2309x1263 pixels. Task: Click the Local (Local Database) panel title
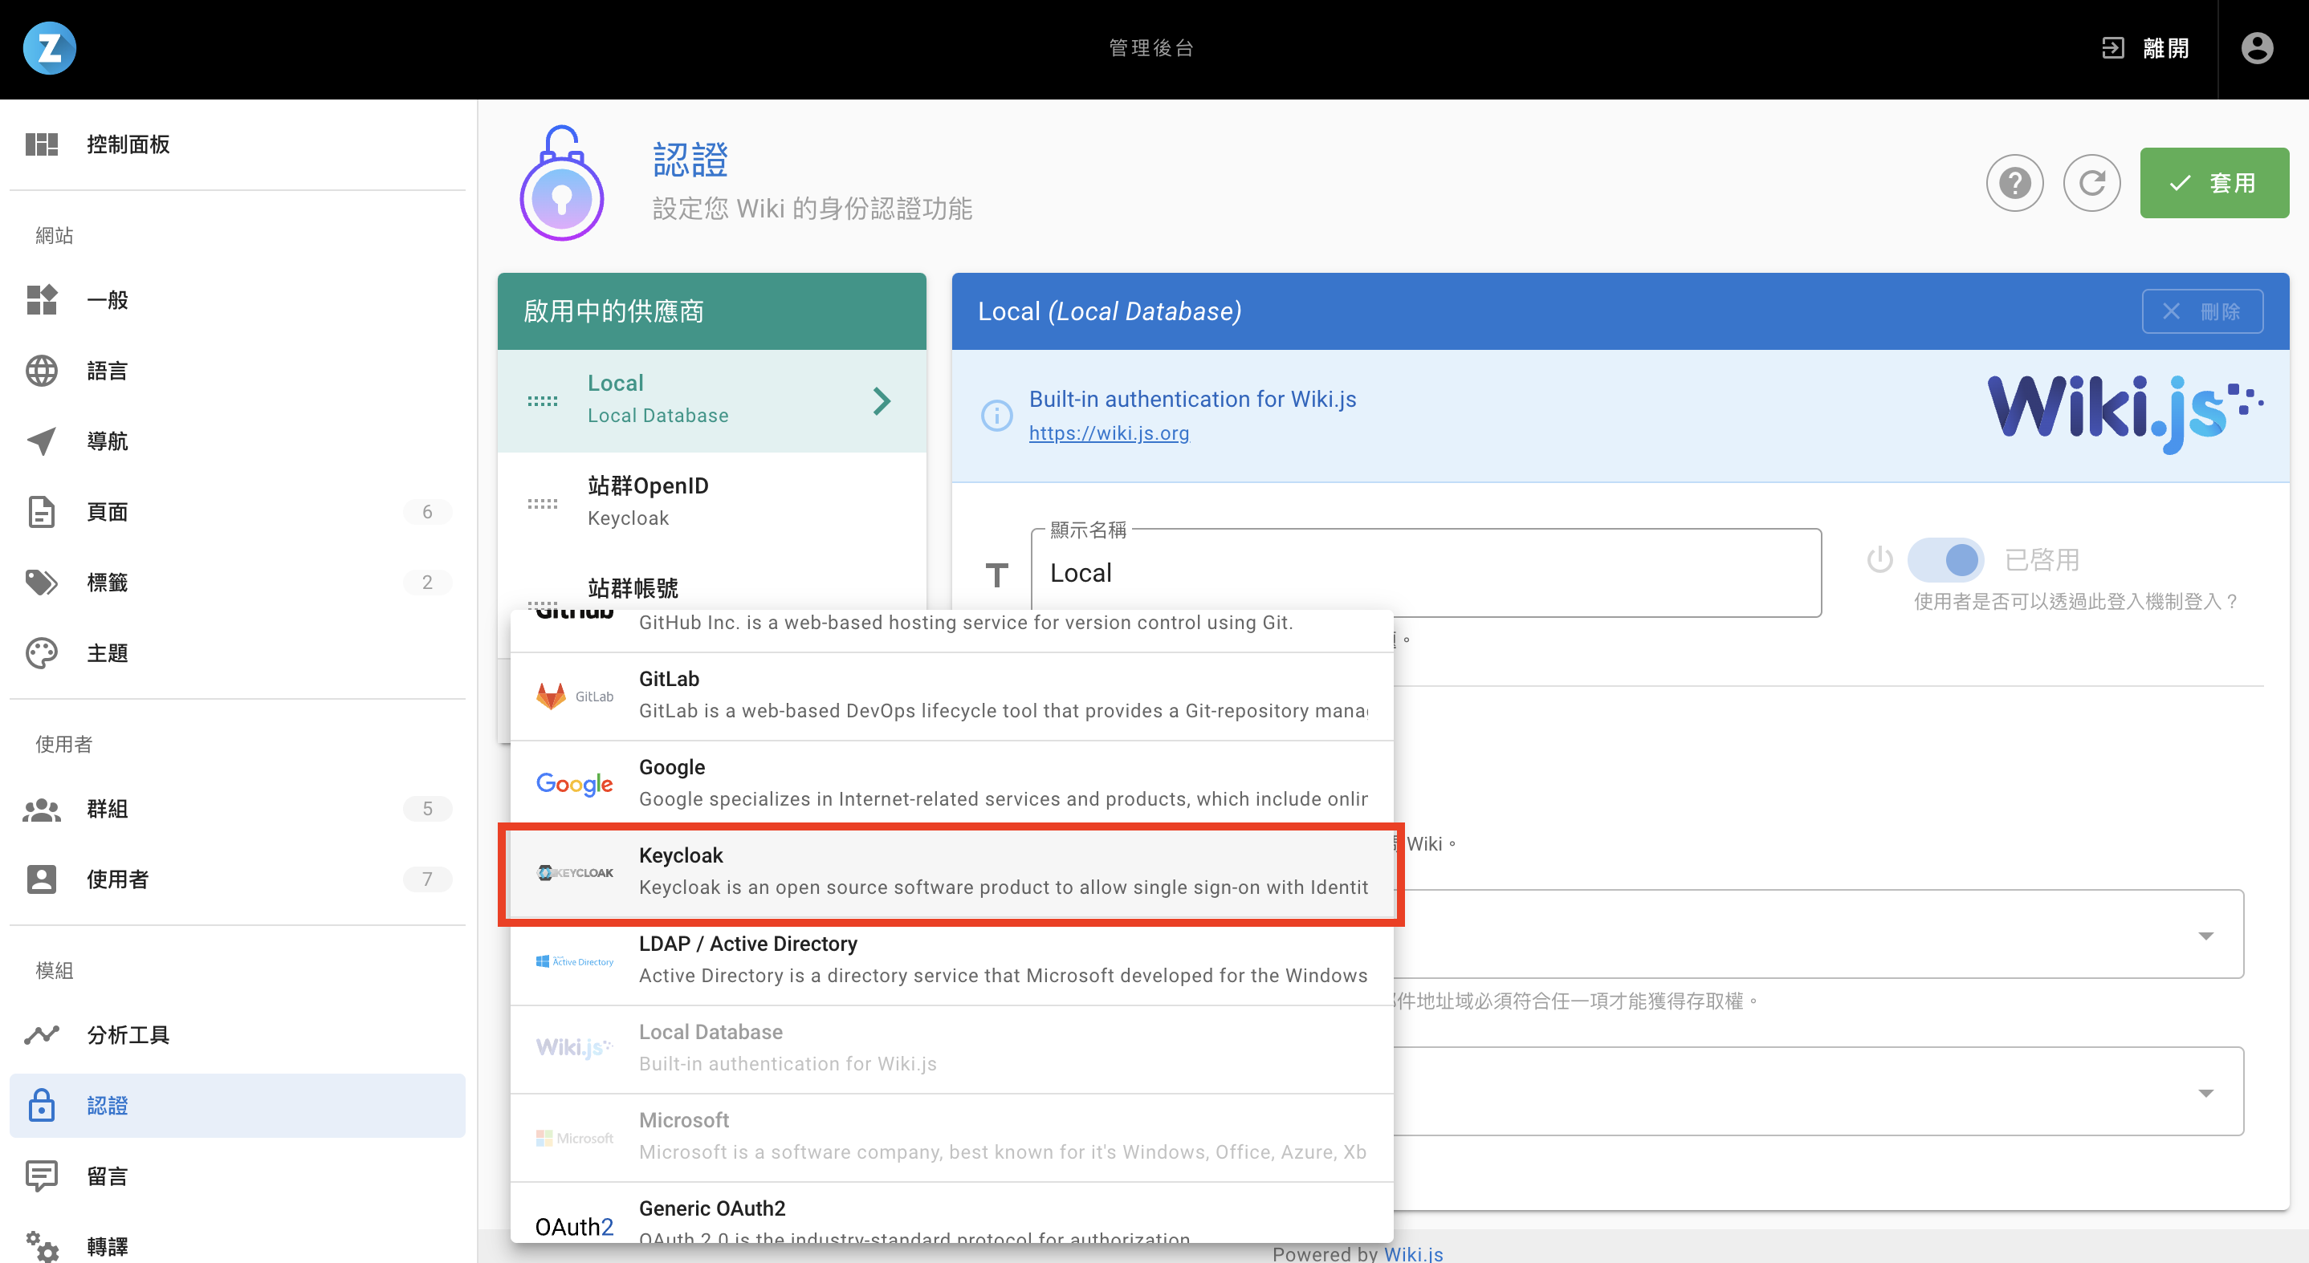[1109, 311]
